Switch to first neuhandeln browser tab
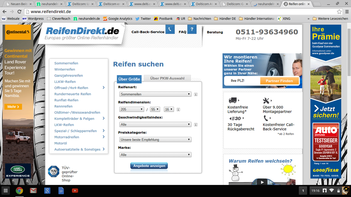The width and height of the screenshot is (351, 197). pos(50,4)
